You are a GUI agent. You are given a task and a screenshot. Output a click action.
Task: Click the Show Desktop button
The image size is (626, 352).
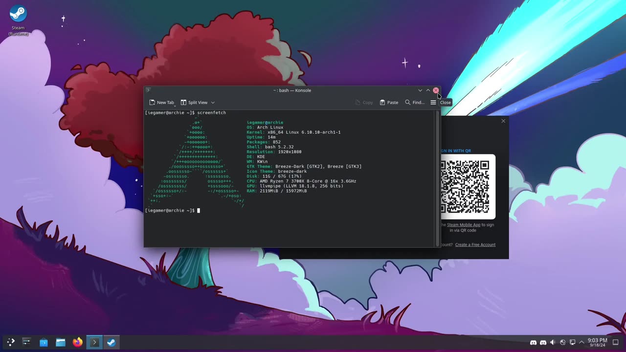(616, 342)
